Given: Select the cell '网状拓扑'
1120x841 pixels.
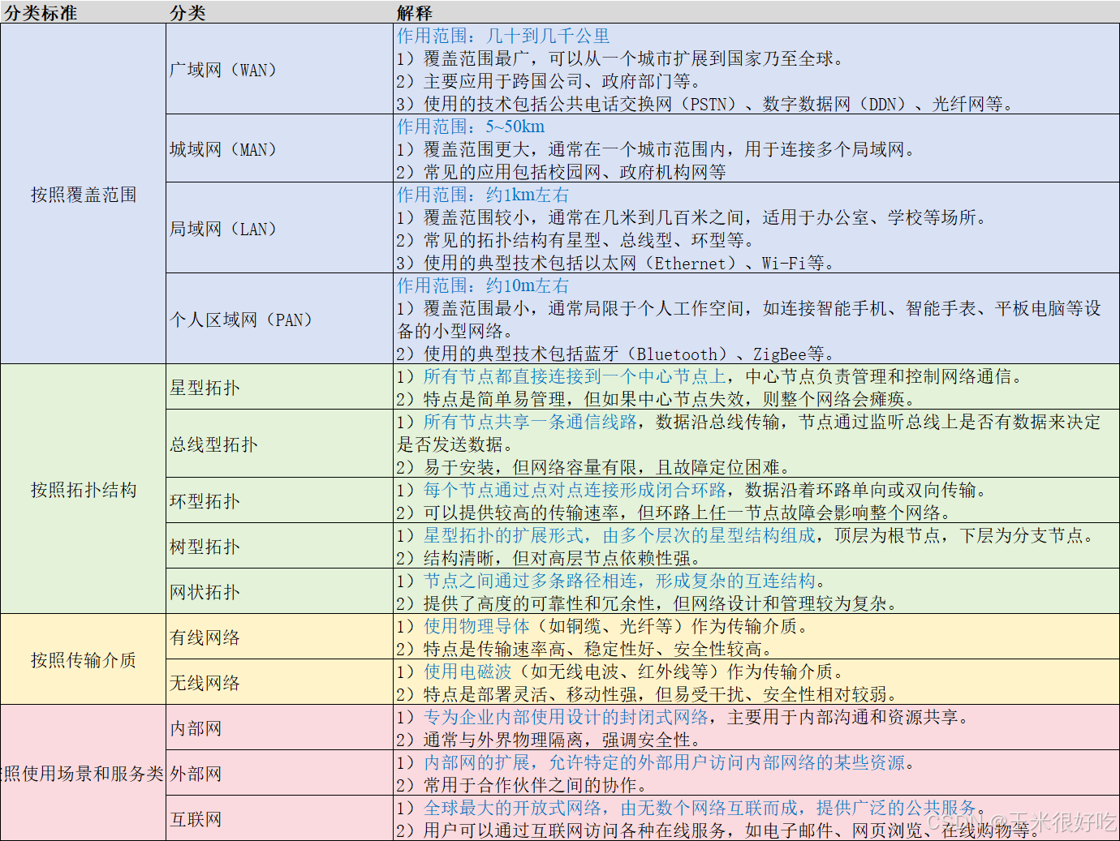Looking at the screenshot, I should point(279,591).
